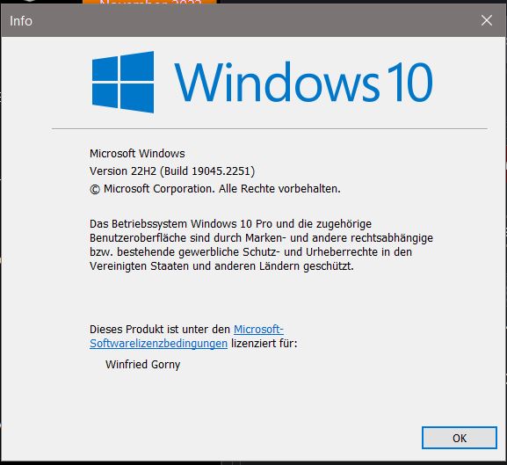Click the © copyright symbol

(95, 189)
